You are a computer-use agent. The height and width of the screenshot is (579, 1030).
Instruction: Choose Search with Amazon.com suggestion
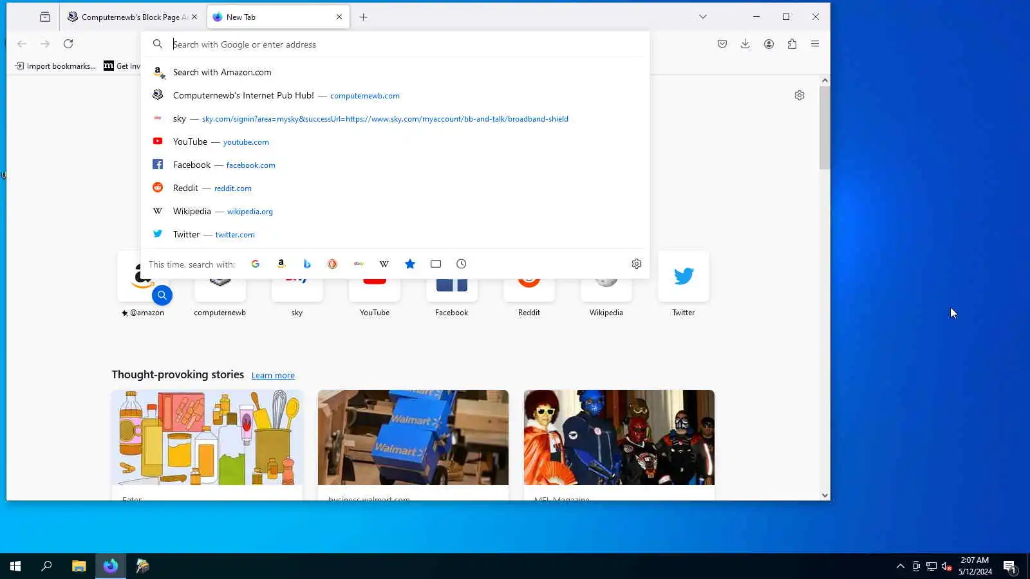pos(394,72)
